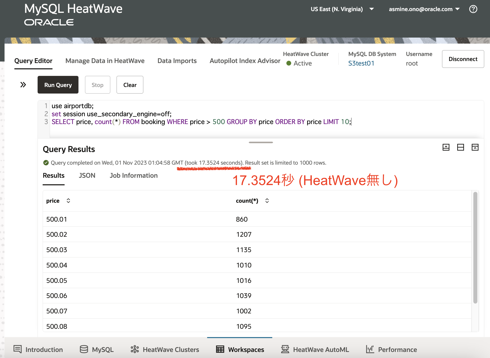
Task: Toggle sort on price column
Action: [68, 201]
